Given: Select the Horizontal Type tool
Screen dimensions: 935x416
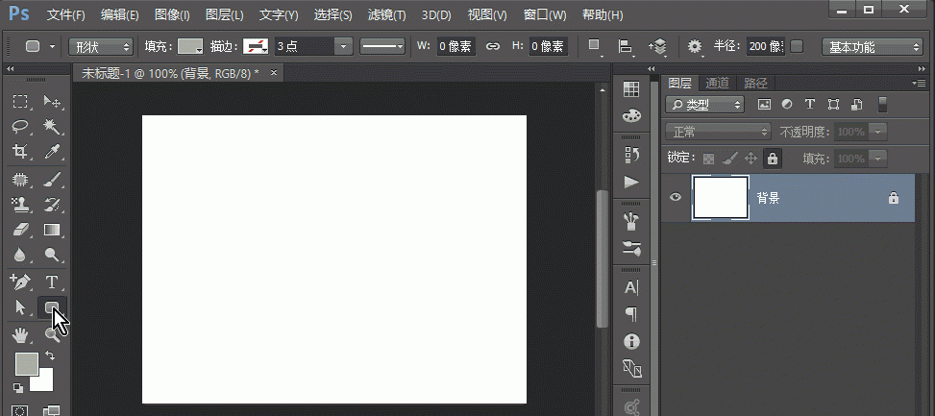Looking at the screenshot, I should [x=52, y=281].
